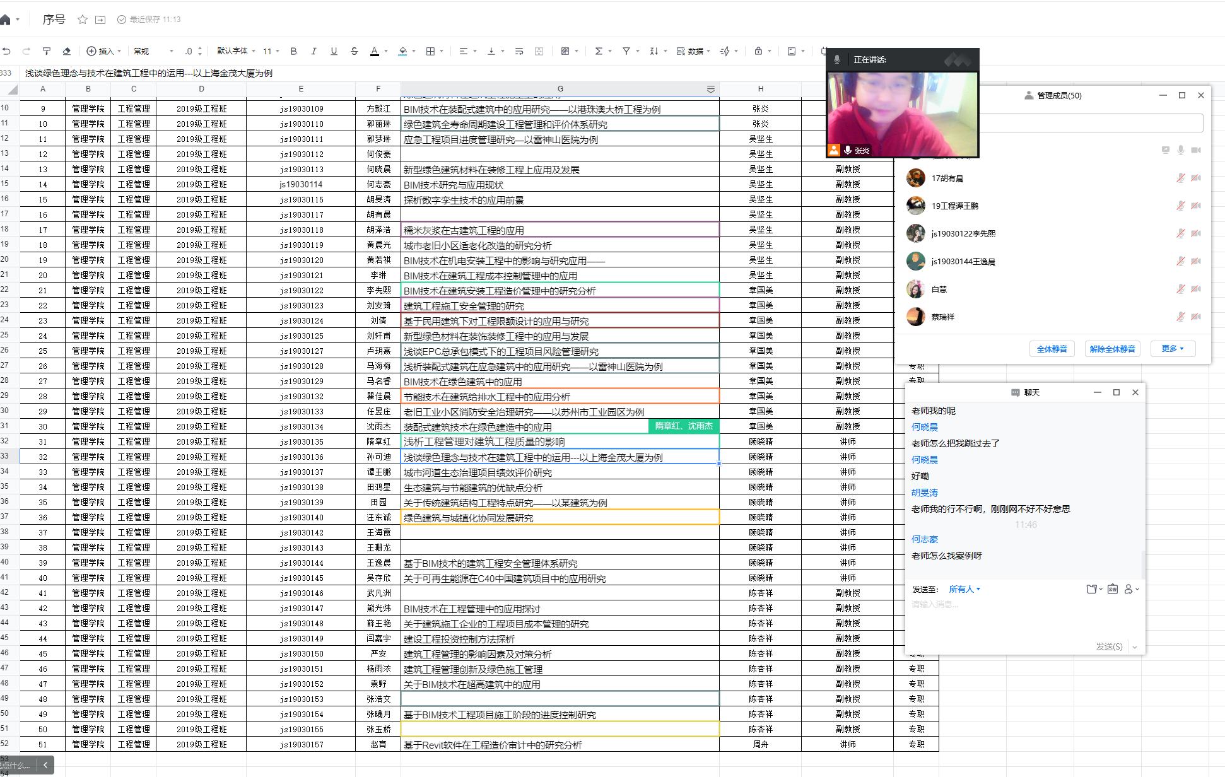Screen dimensions: 1225x777
Task: Toggle bold formatting in toolbar
Action: tap(293, 51)
